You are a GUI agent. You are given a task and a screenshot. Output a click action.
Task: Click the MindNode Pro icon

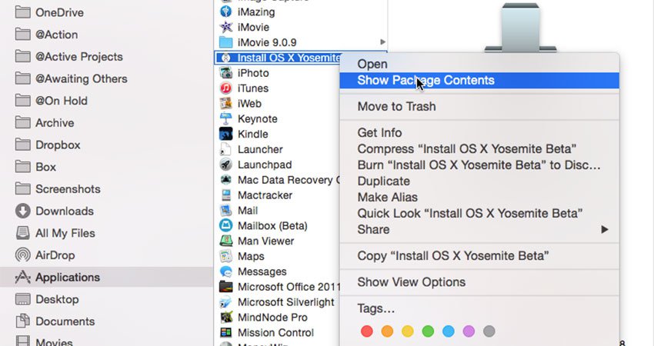[x=225, y=318]
